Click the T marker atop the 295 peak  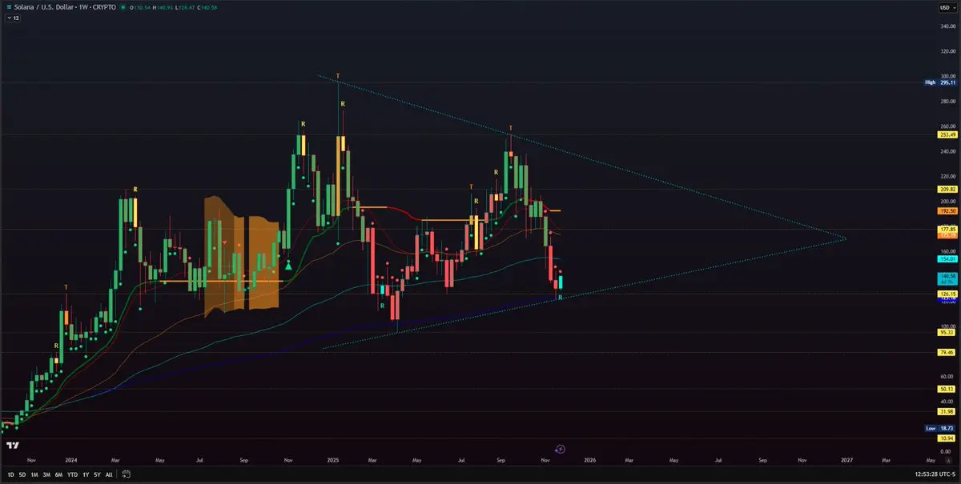[x=337, y=74]
